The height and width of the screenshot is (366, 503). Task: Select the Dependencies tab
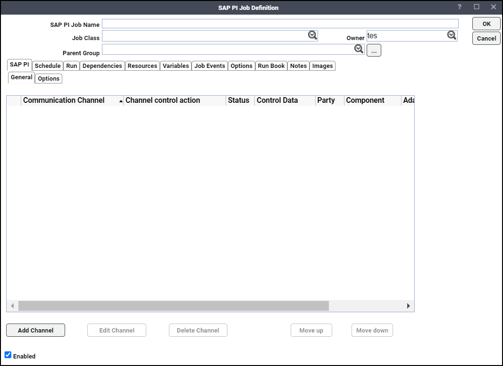tap(102, 66)
